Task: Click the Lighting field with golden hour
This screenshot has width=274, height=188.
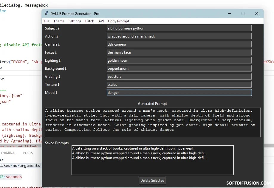Action: [x=179, y=60]
